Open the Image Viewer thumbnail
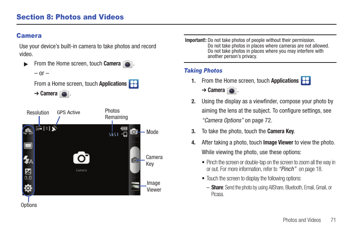This screenshot has width=358, height=238. [135, 186]
